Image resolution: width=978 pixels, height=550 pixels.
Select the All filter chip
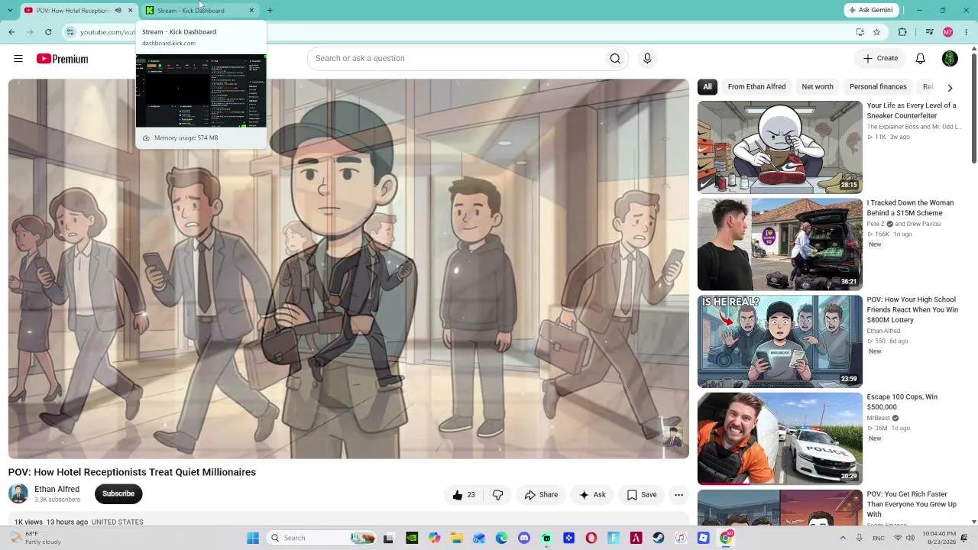click(x=708, y=87)
